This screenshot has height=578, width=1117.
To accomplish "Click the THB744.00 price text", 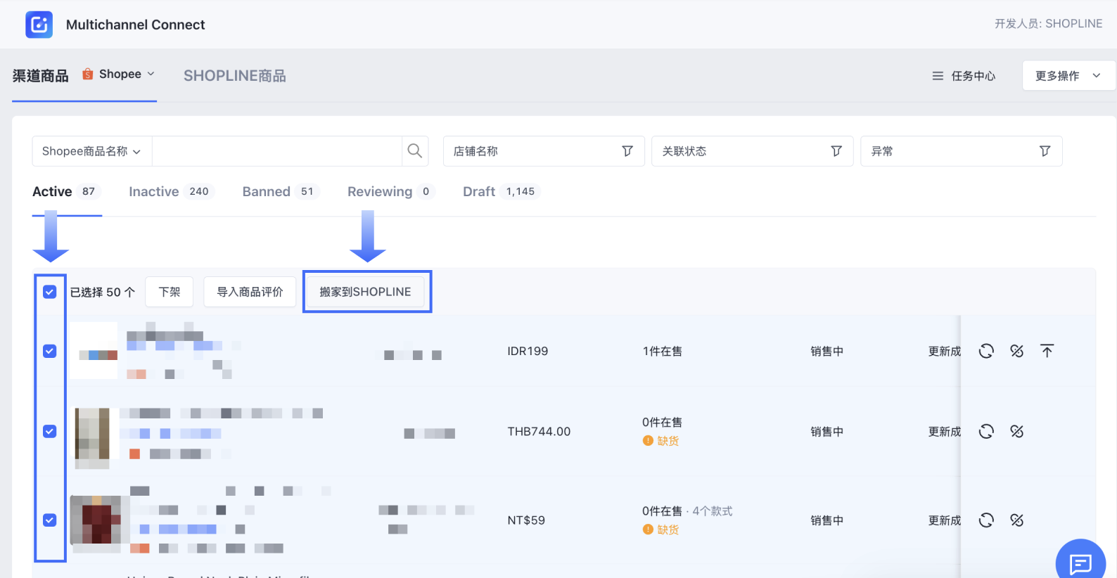I will point(539,431).
